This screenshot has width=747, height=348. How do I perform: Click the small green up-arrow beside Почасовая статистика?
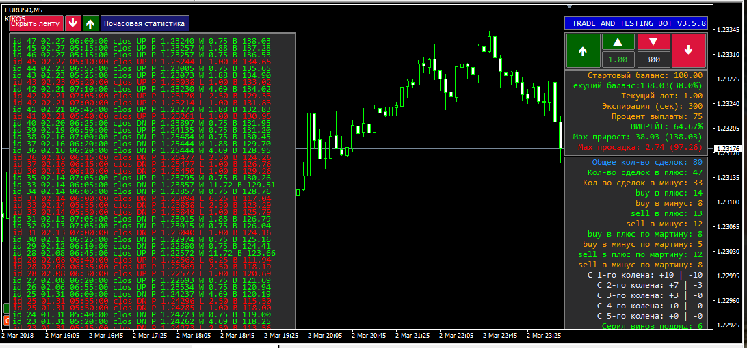[x=91, y=23]
